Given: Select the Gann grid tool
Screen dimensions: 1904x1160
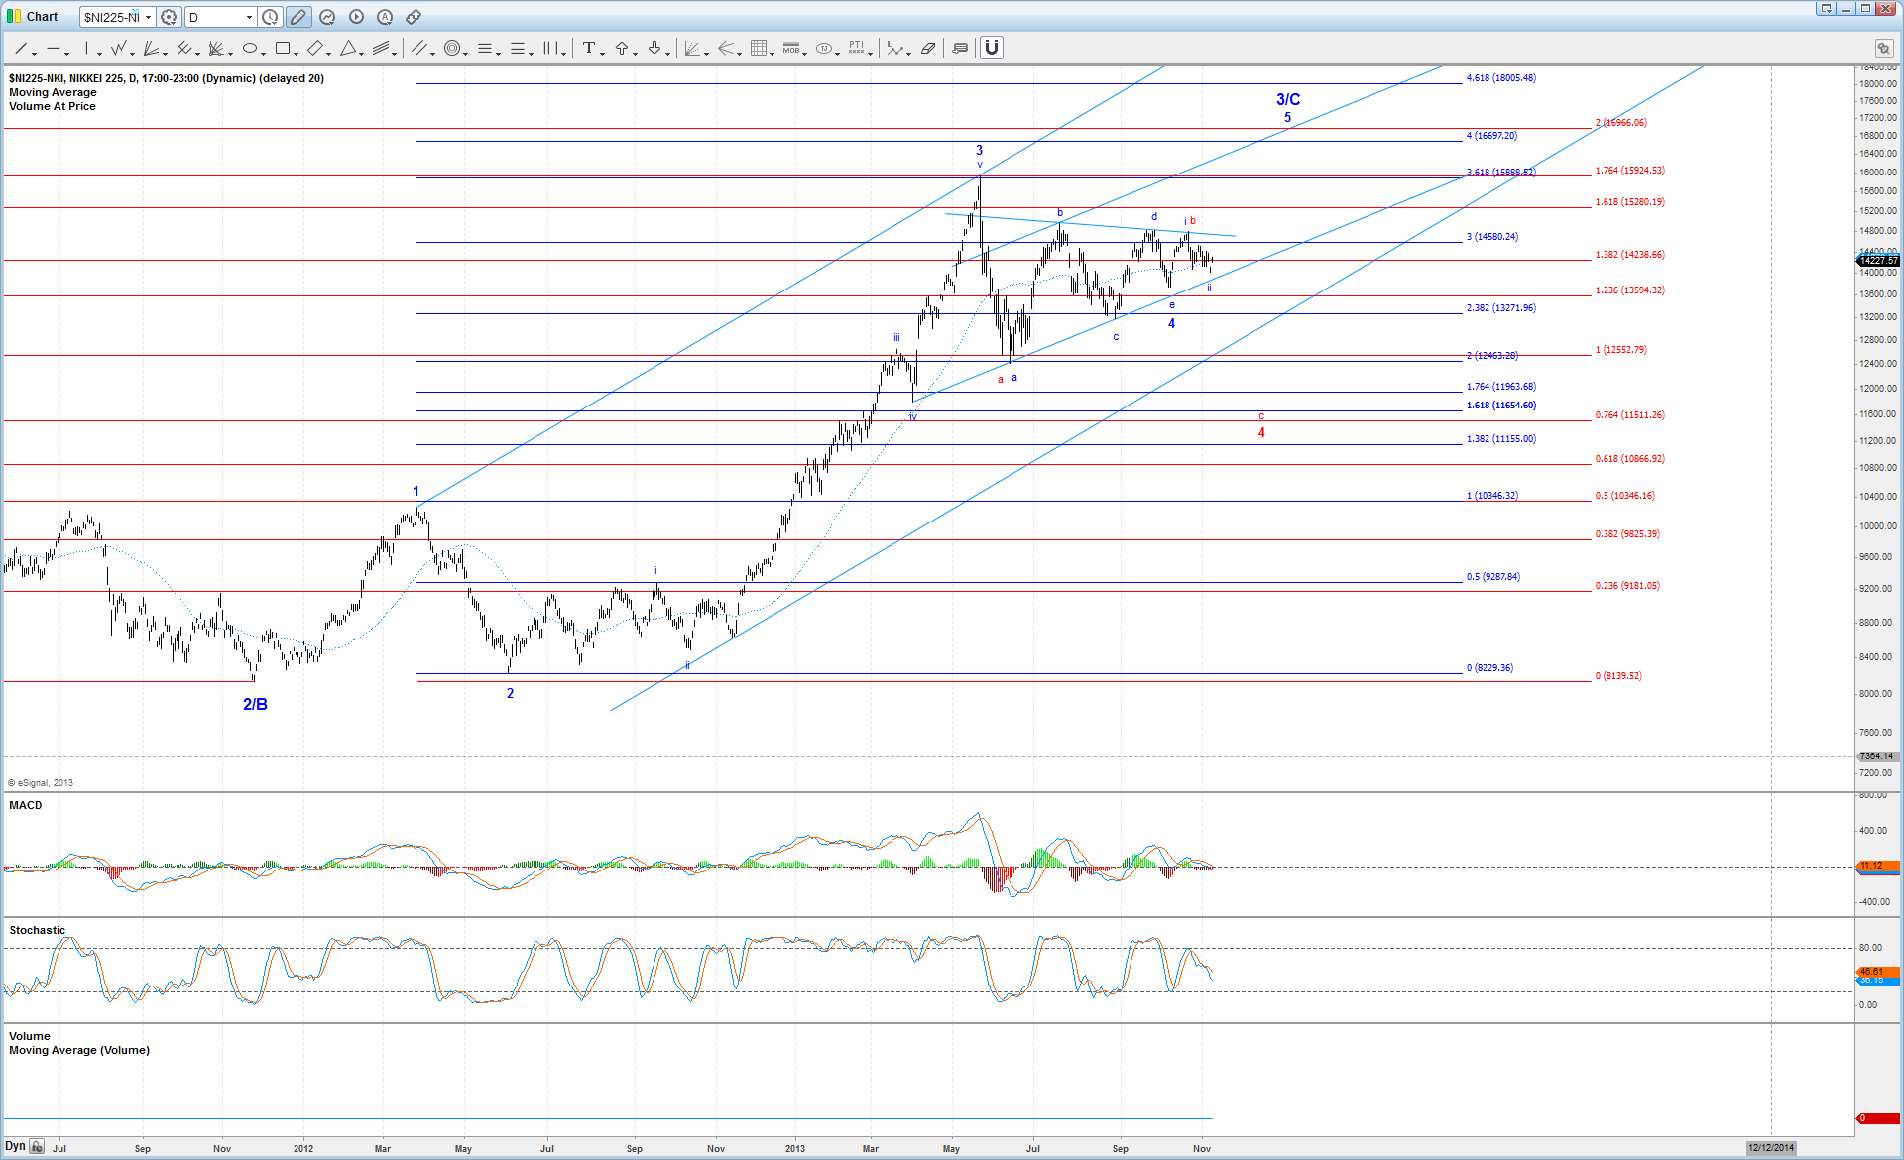Looking at the screenshot, I should click(759, 48).
